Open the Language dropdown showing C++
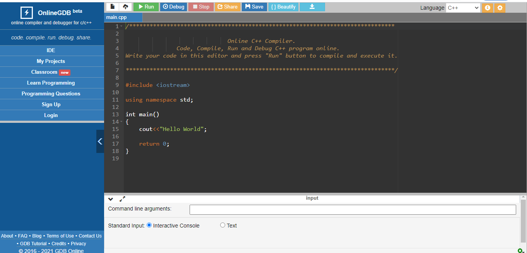The width and height of the screenshot is (527, 253). [463, 8]
